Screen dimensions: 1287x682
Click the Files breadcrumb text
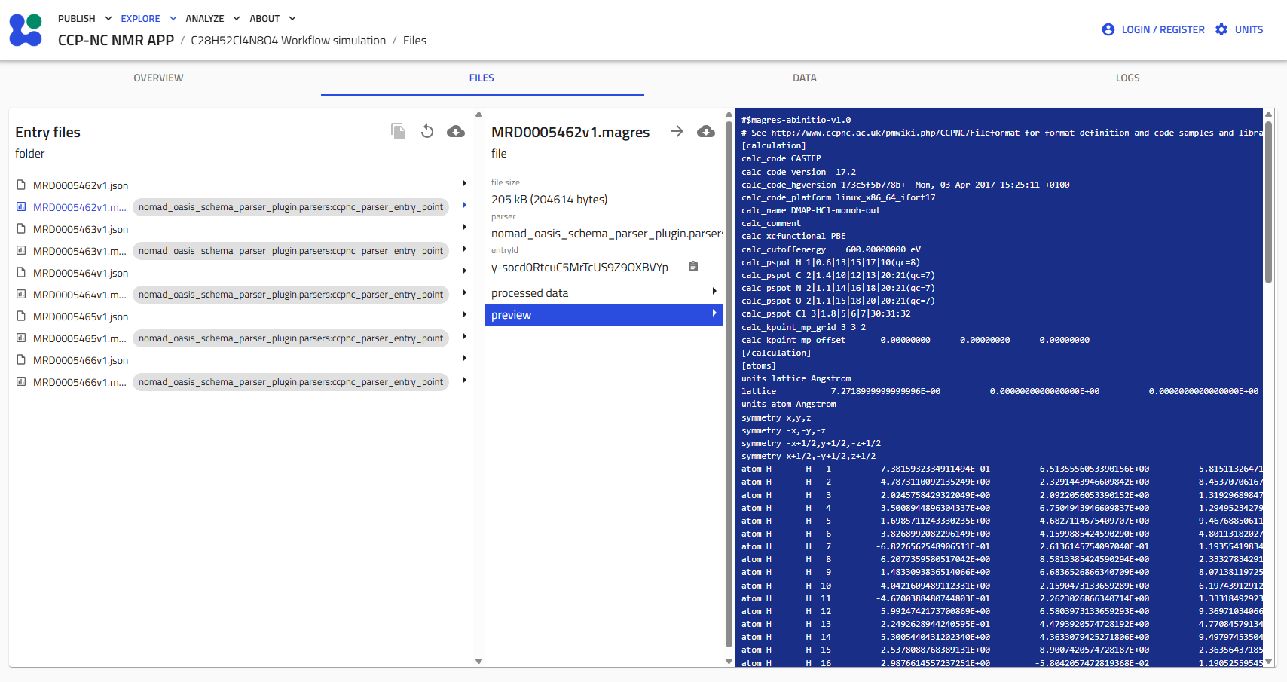pos(414,40)
